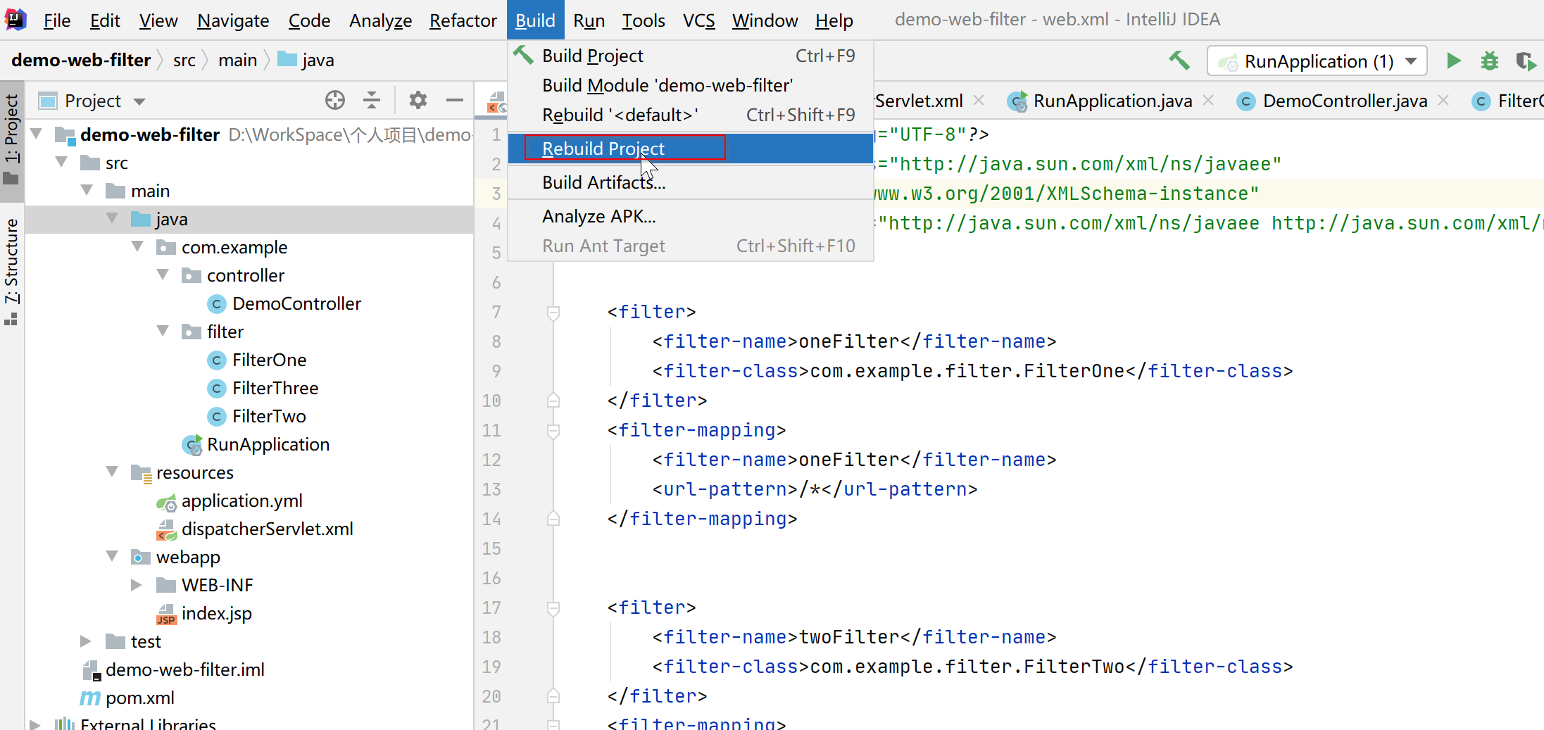Image resolution: width=1544 pixels, height=730 pixels.
Task: Click the java breadcrumb
Action: click(x=306, y=61)
